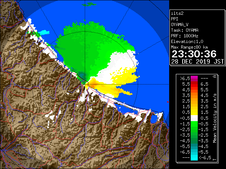Image resolution: width=226 pixels, height=169 pixels.
Task: Click Task: OYAMA text
Action: pyautogui.click(x=185, y=30)
